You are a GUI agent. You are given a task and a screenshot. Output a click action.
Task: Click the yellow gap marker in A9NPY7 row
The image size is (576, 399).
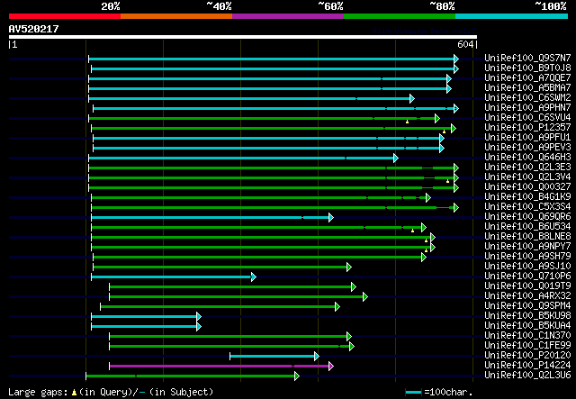click(426, 250)
